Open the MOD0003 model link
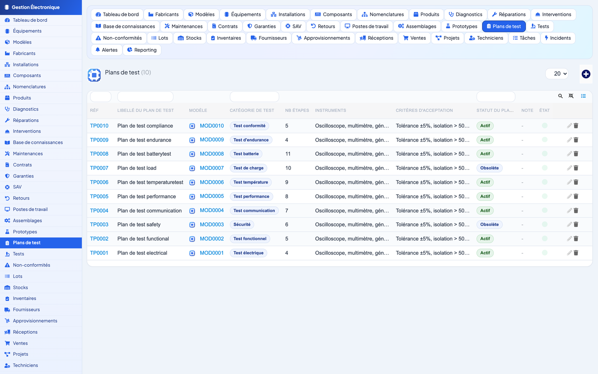 (212, 224)
